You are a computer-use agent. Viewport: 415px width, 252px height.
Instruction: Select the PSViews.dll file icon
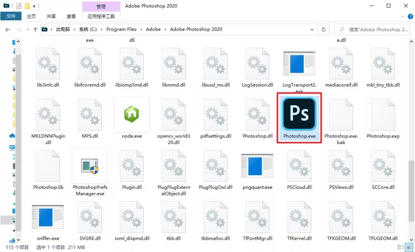(341, 166)
